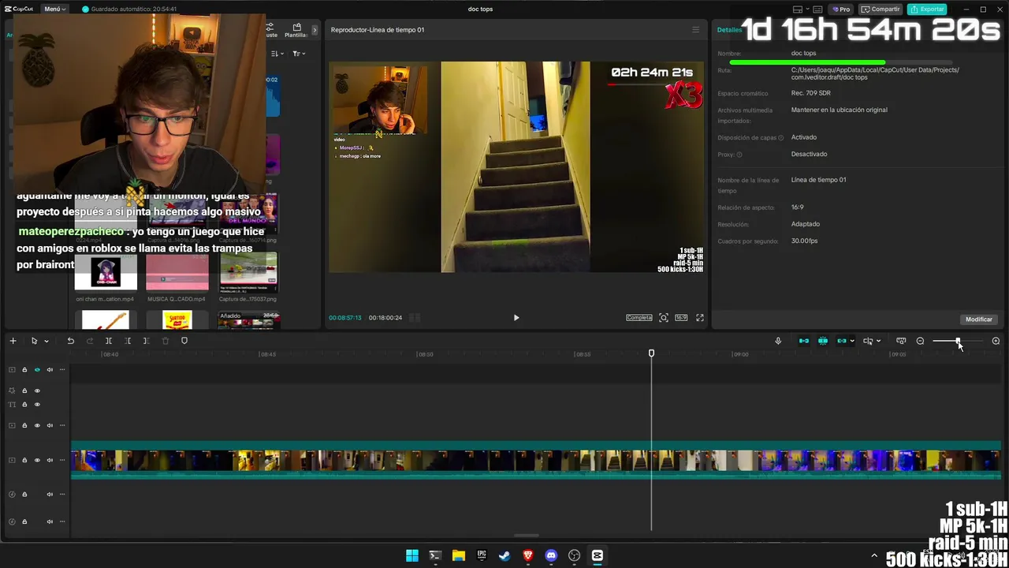Choose the Select pointer tool in the timeline
The image size is (1009, 568).
34,341
